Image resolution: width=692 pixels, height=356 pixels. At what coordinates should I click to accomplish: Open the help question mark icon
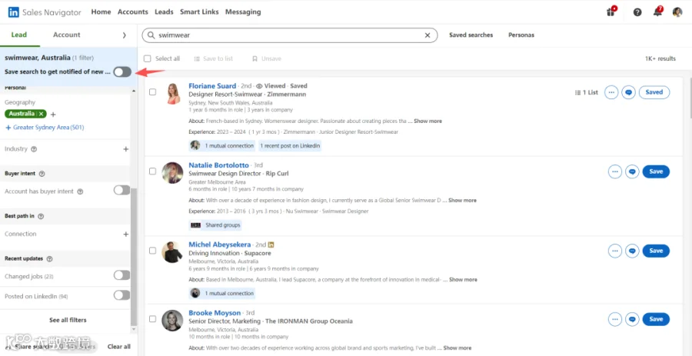click(x=637, y=12)
